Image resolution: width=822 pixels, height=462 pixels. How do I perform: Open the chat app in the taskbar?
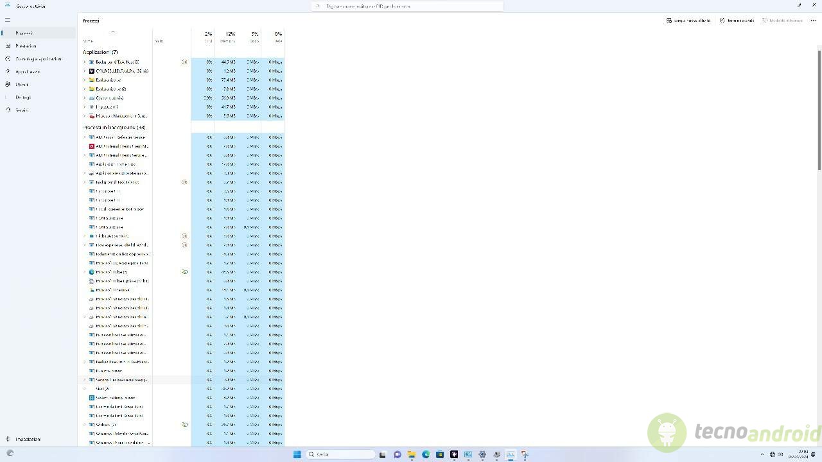[398, 454]
